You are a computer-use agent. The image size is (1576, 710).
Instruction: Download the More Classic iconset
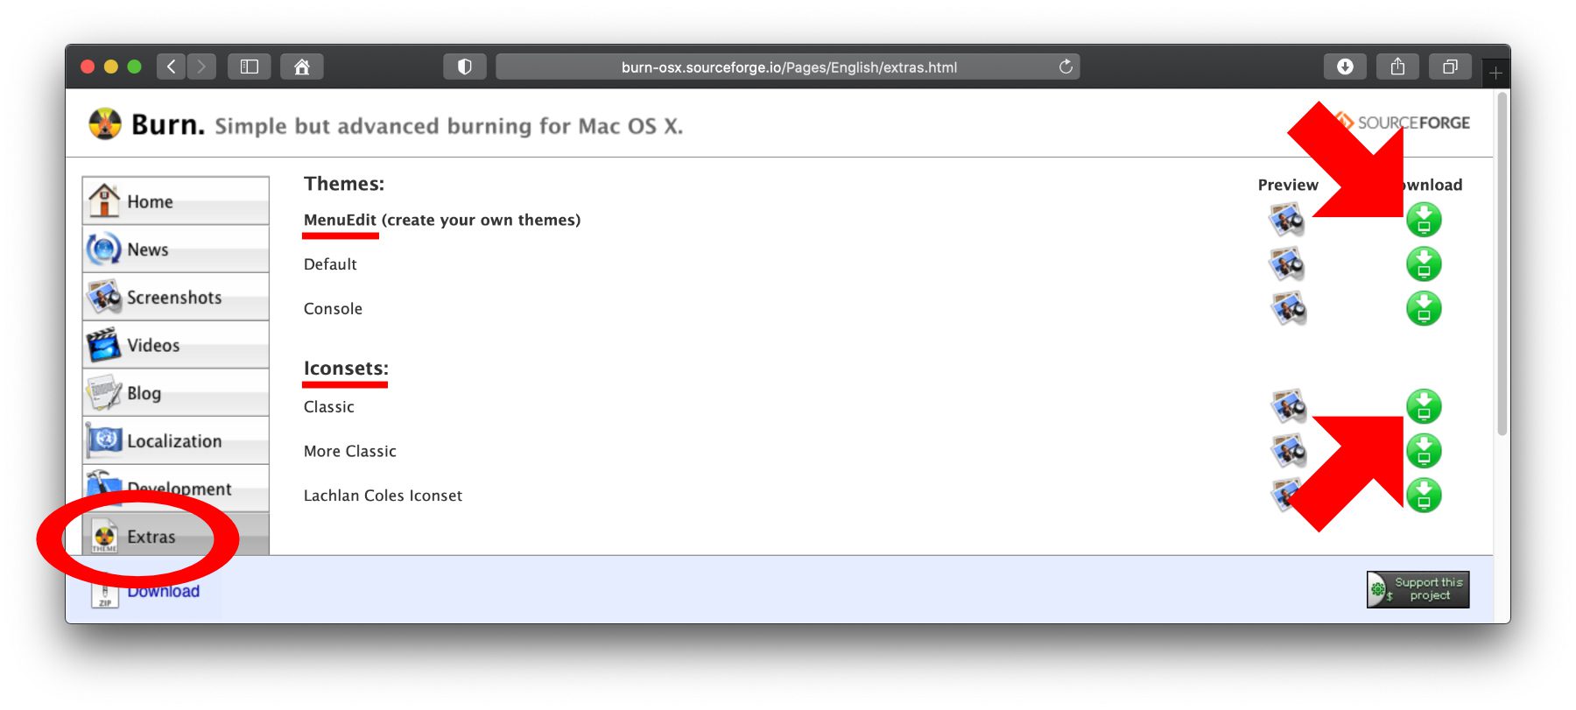(x=1423, y=451)
